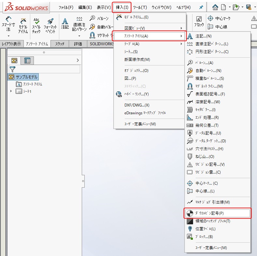Switch to the 評価 (Evaluate) tab
This screenshot has height=256, width=257.
coord(78,44)
